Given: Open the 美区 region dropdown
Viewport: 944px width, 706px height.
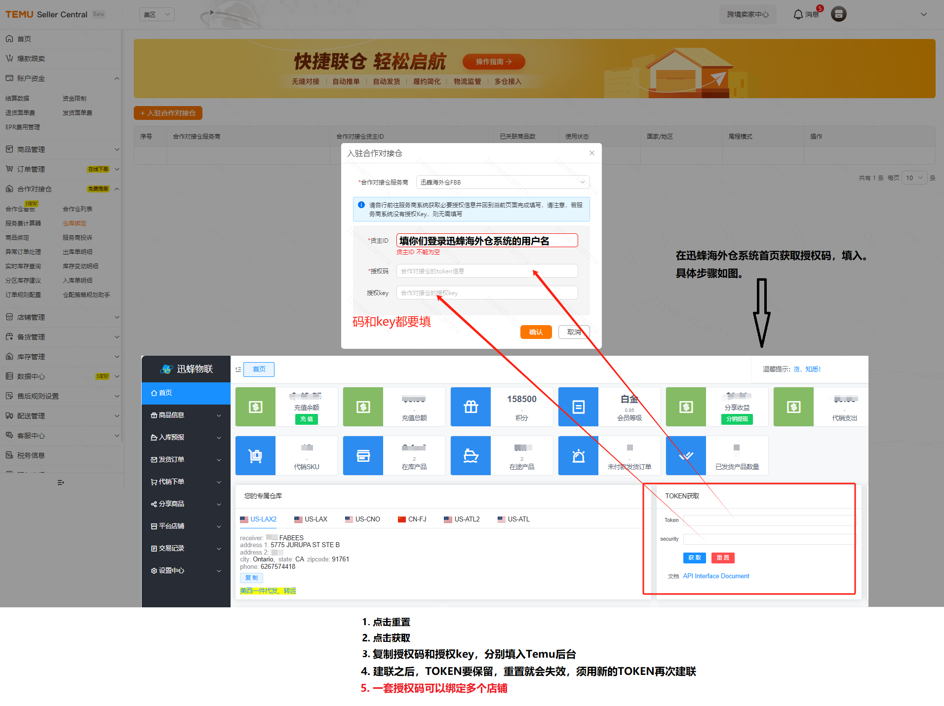Looking at the screenshot, I should click(157, 14).
